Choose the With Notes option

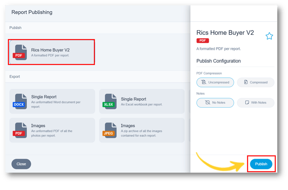(255, 103)
